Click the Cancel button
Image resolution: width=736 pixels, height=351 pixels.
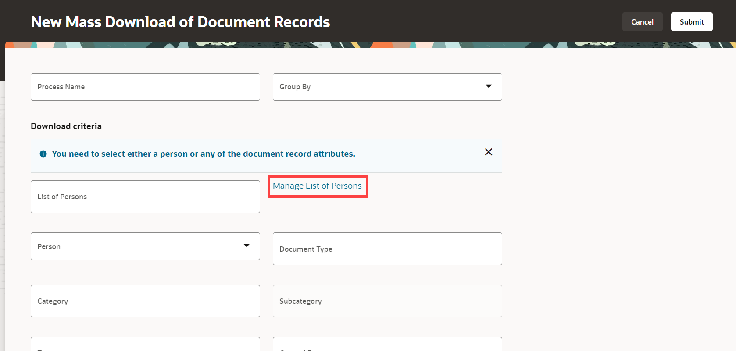(x=642, y=22)
